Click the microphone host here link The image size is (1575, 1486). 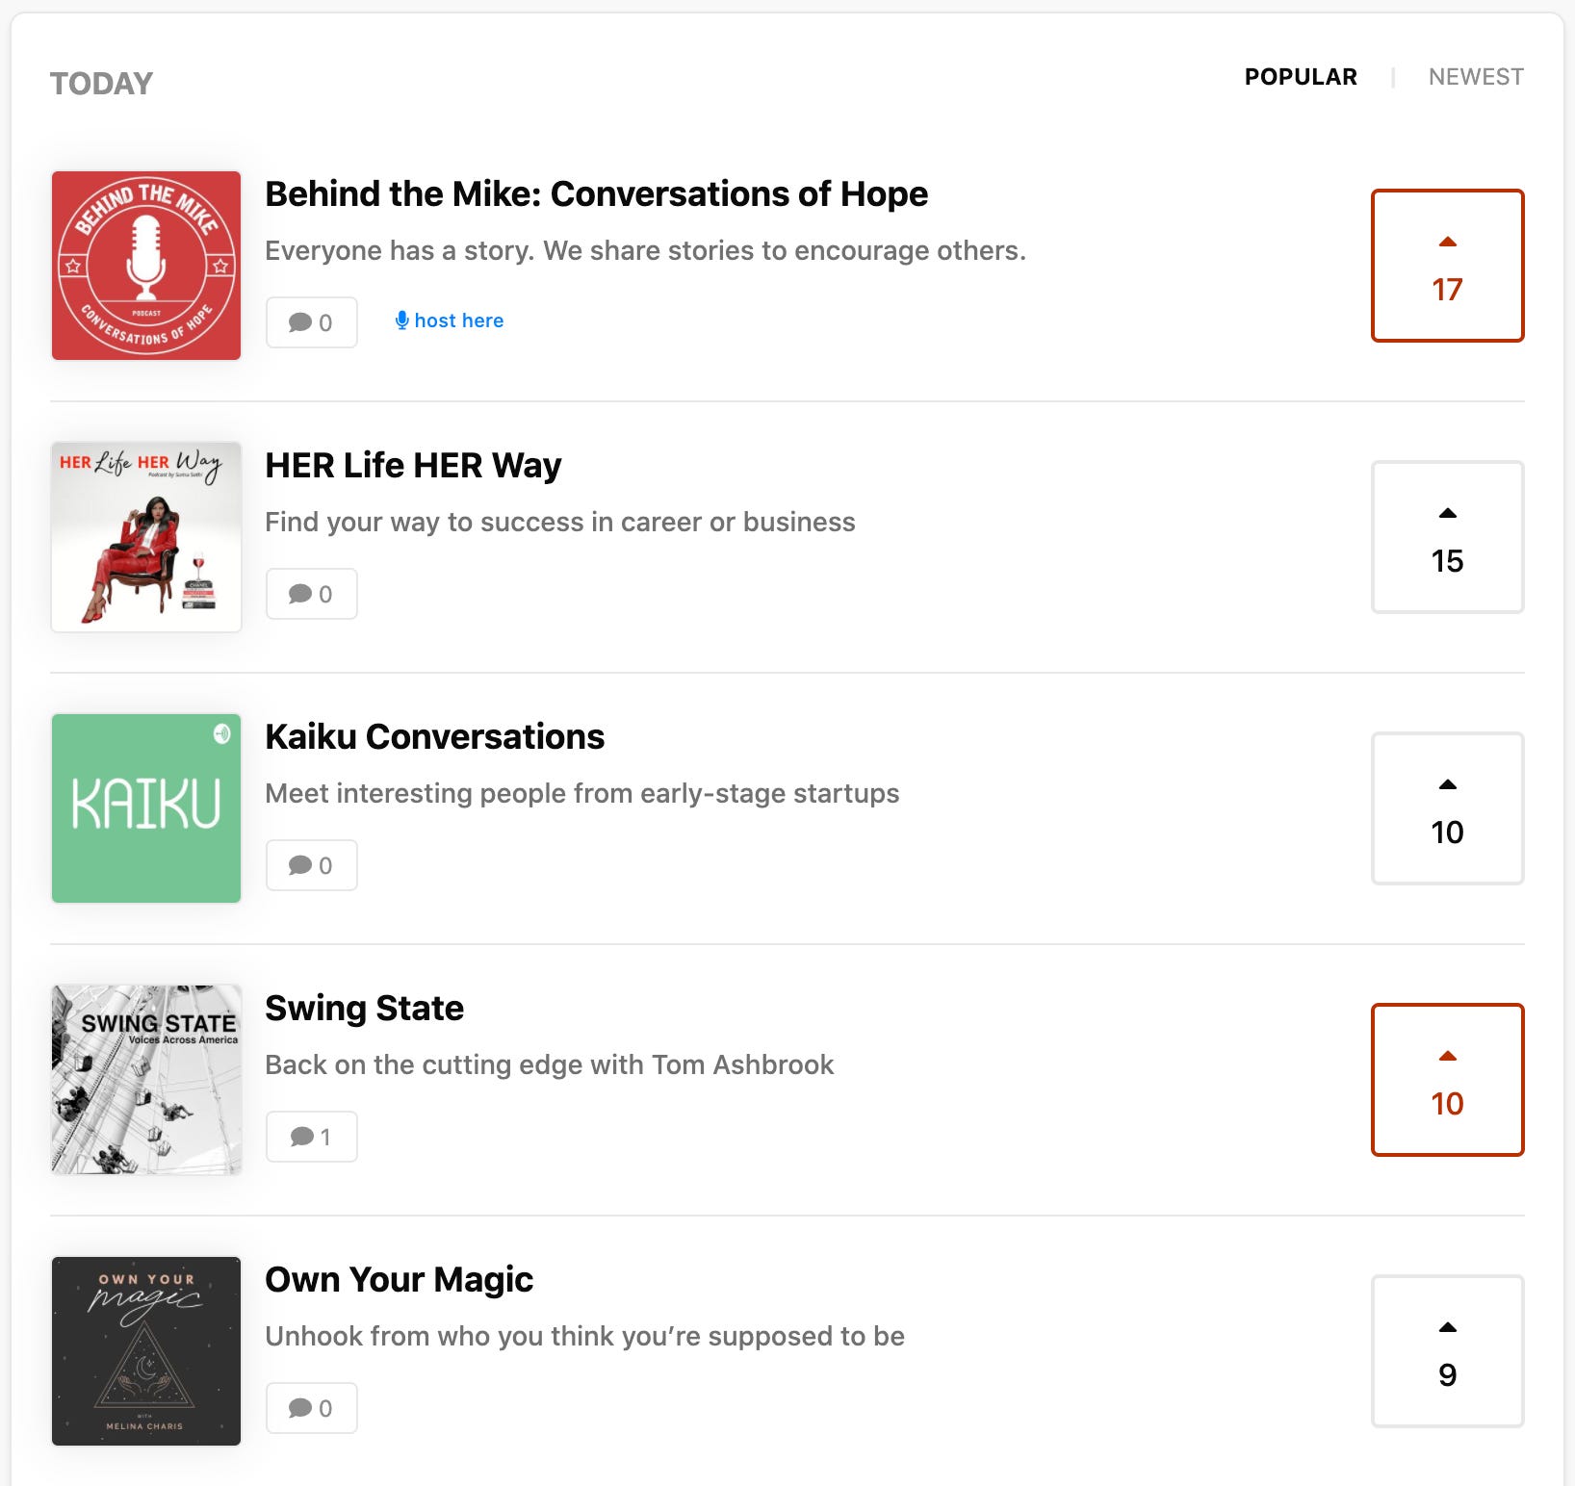pos(450,320)
